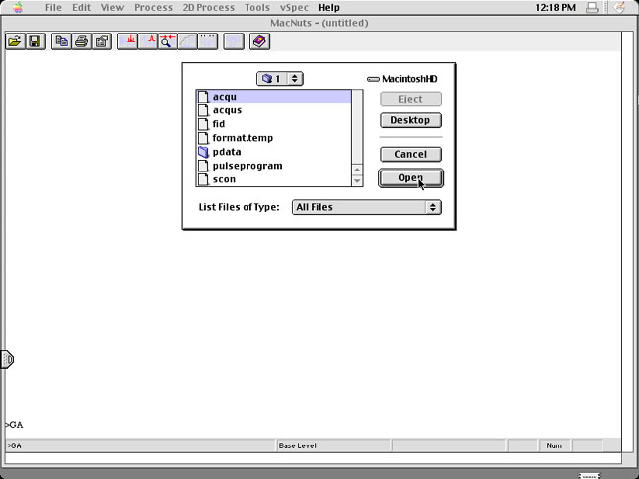Click the 12:18 PM clock in menu bar
The height and width of the screenshot is (479, 639).
(556, 7)
